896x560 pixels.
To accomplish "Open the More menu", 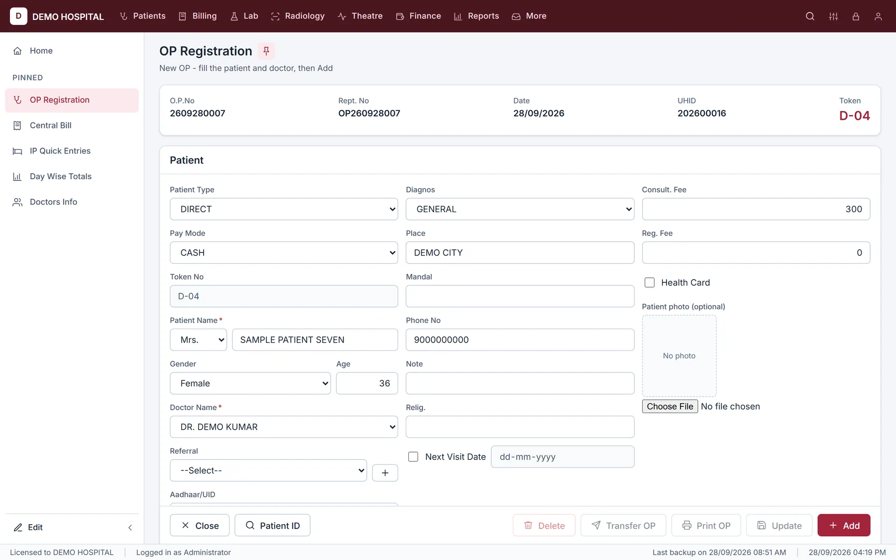I will point(530,16).
